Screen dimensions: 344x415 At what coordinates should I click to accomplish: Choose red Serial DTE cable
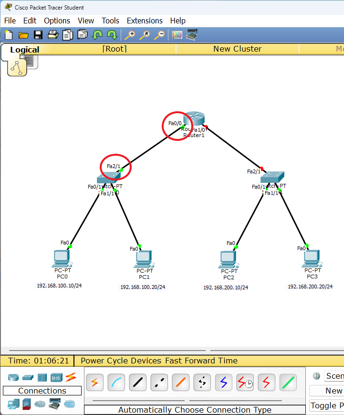(x=267, y=383)
